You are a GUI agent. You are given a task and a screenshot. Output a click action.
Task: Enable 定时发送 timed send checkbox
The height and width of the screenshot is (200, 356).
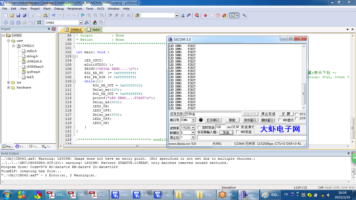[x=199, y=127]
